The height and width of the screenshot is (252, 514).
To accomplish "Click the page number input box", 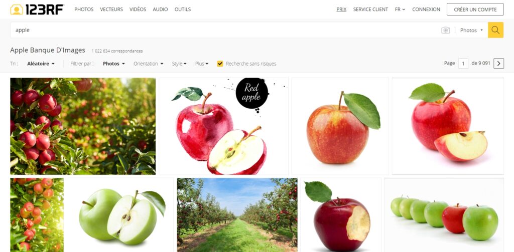I will point(463,64).
